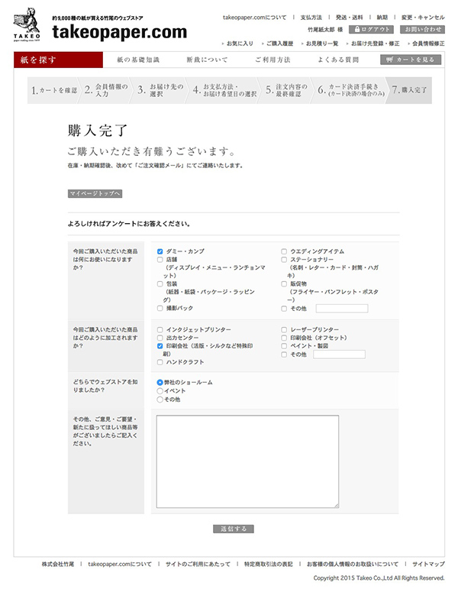Select the 弊社のショールーム radio button
Viewport: 458px width, 589px height.
point(160,382)
